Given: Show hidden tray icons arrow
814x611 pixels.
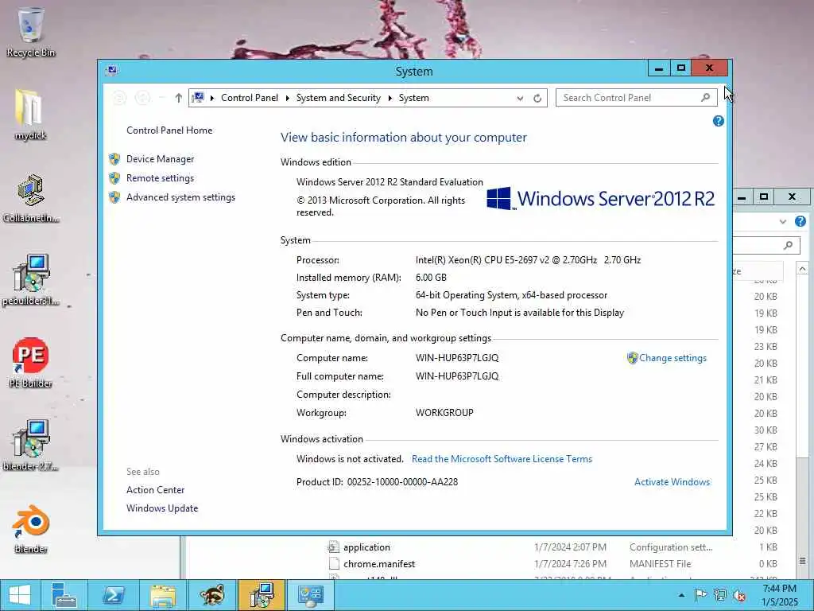Looking at the screenshot, I should (x=681, y=595).
